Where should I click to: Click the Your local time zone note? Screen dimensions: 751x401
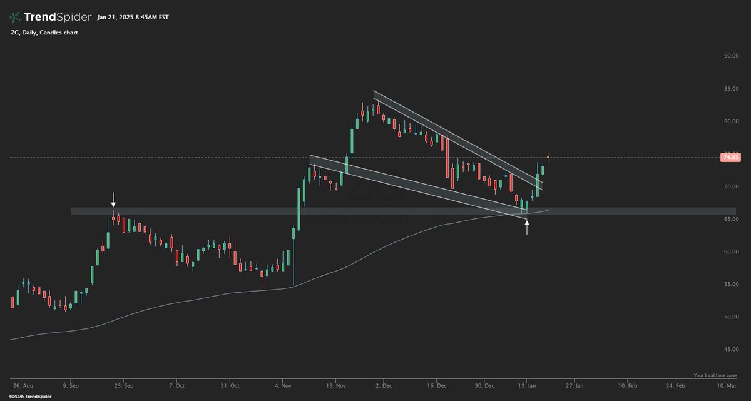click(716, 375)
